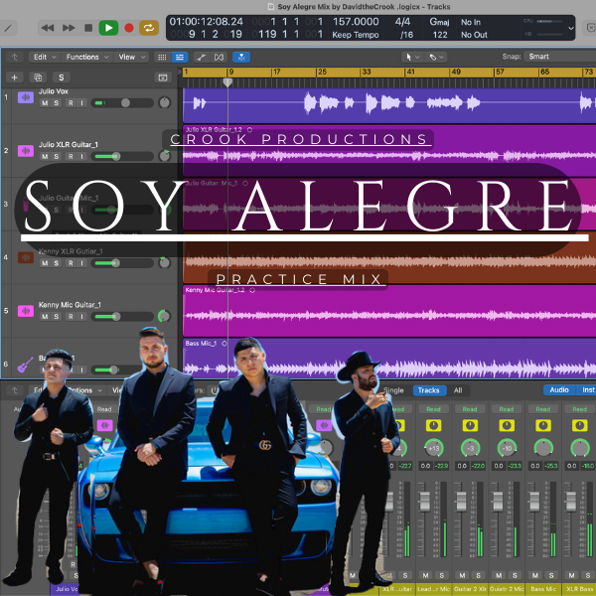The width and height of the screenshot is (596, 596).
Task: Toggle the Inst channel filter button
Action: coord(587,390)
